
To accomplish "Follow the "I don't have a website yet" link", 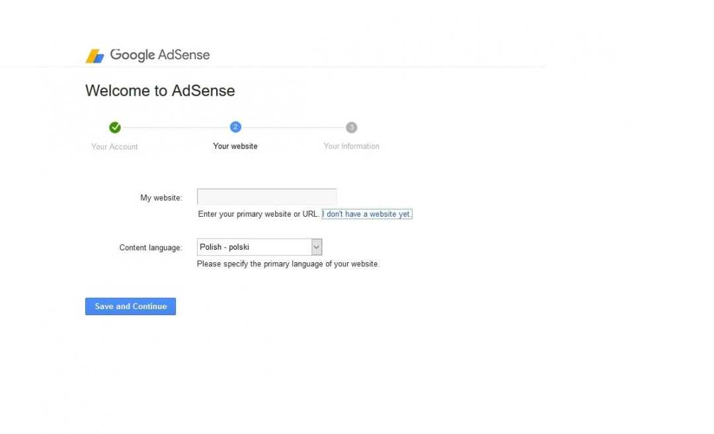I will point(367,214).
